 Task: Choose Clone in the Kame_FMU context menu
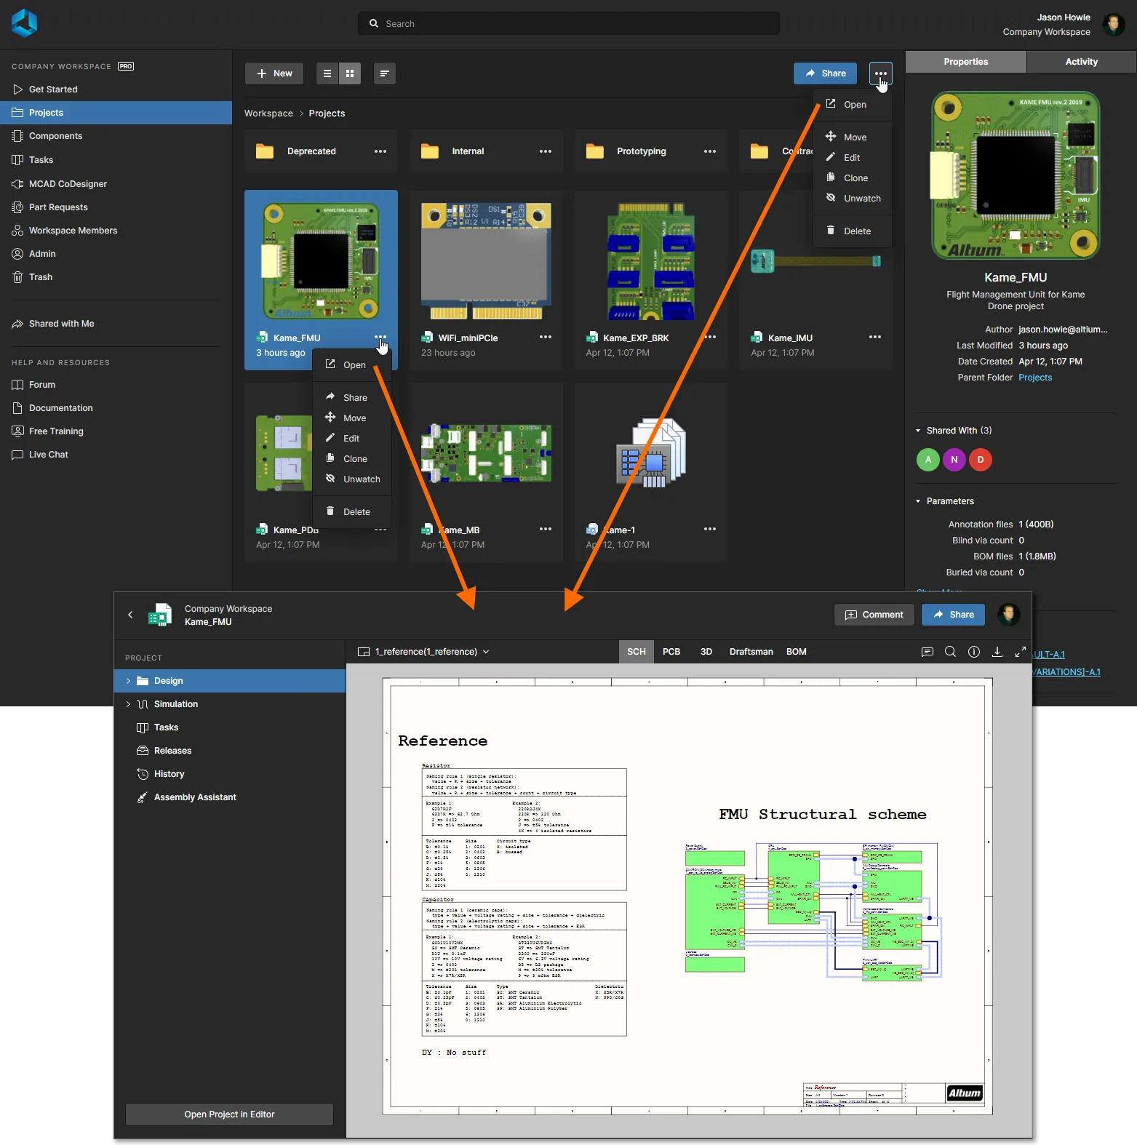pyautogui.click(x=352, y=459)
